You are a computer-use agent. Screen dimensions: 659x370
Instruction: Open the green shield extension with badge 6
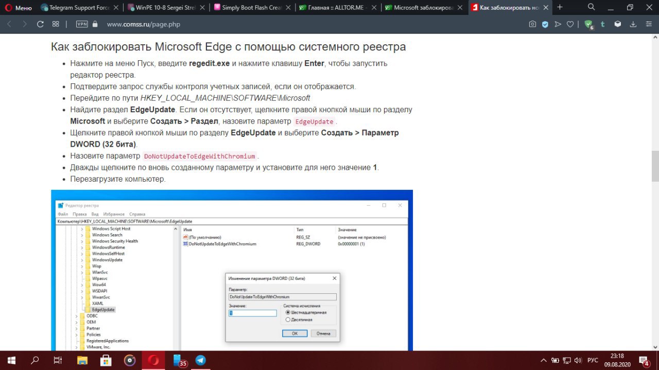(x=589, y=24)
